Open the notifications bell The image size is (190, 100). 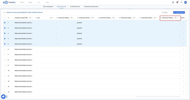[177, 2]
